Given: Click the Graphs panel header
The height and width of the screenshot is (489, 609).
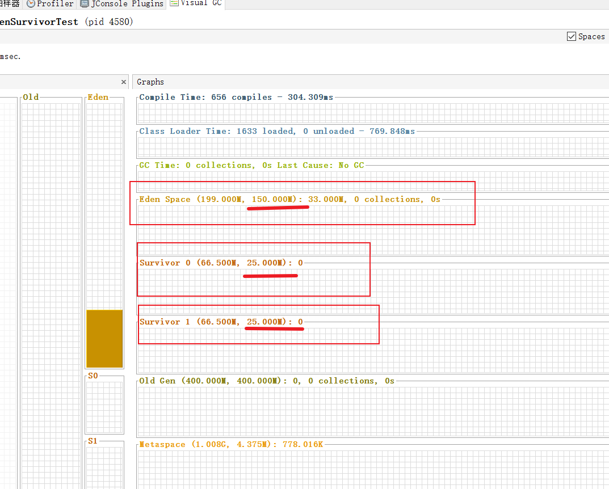Looking at the screenshot, I should [x=371, y=82].
